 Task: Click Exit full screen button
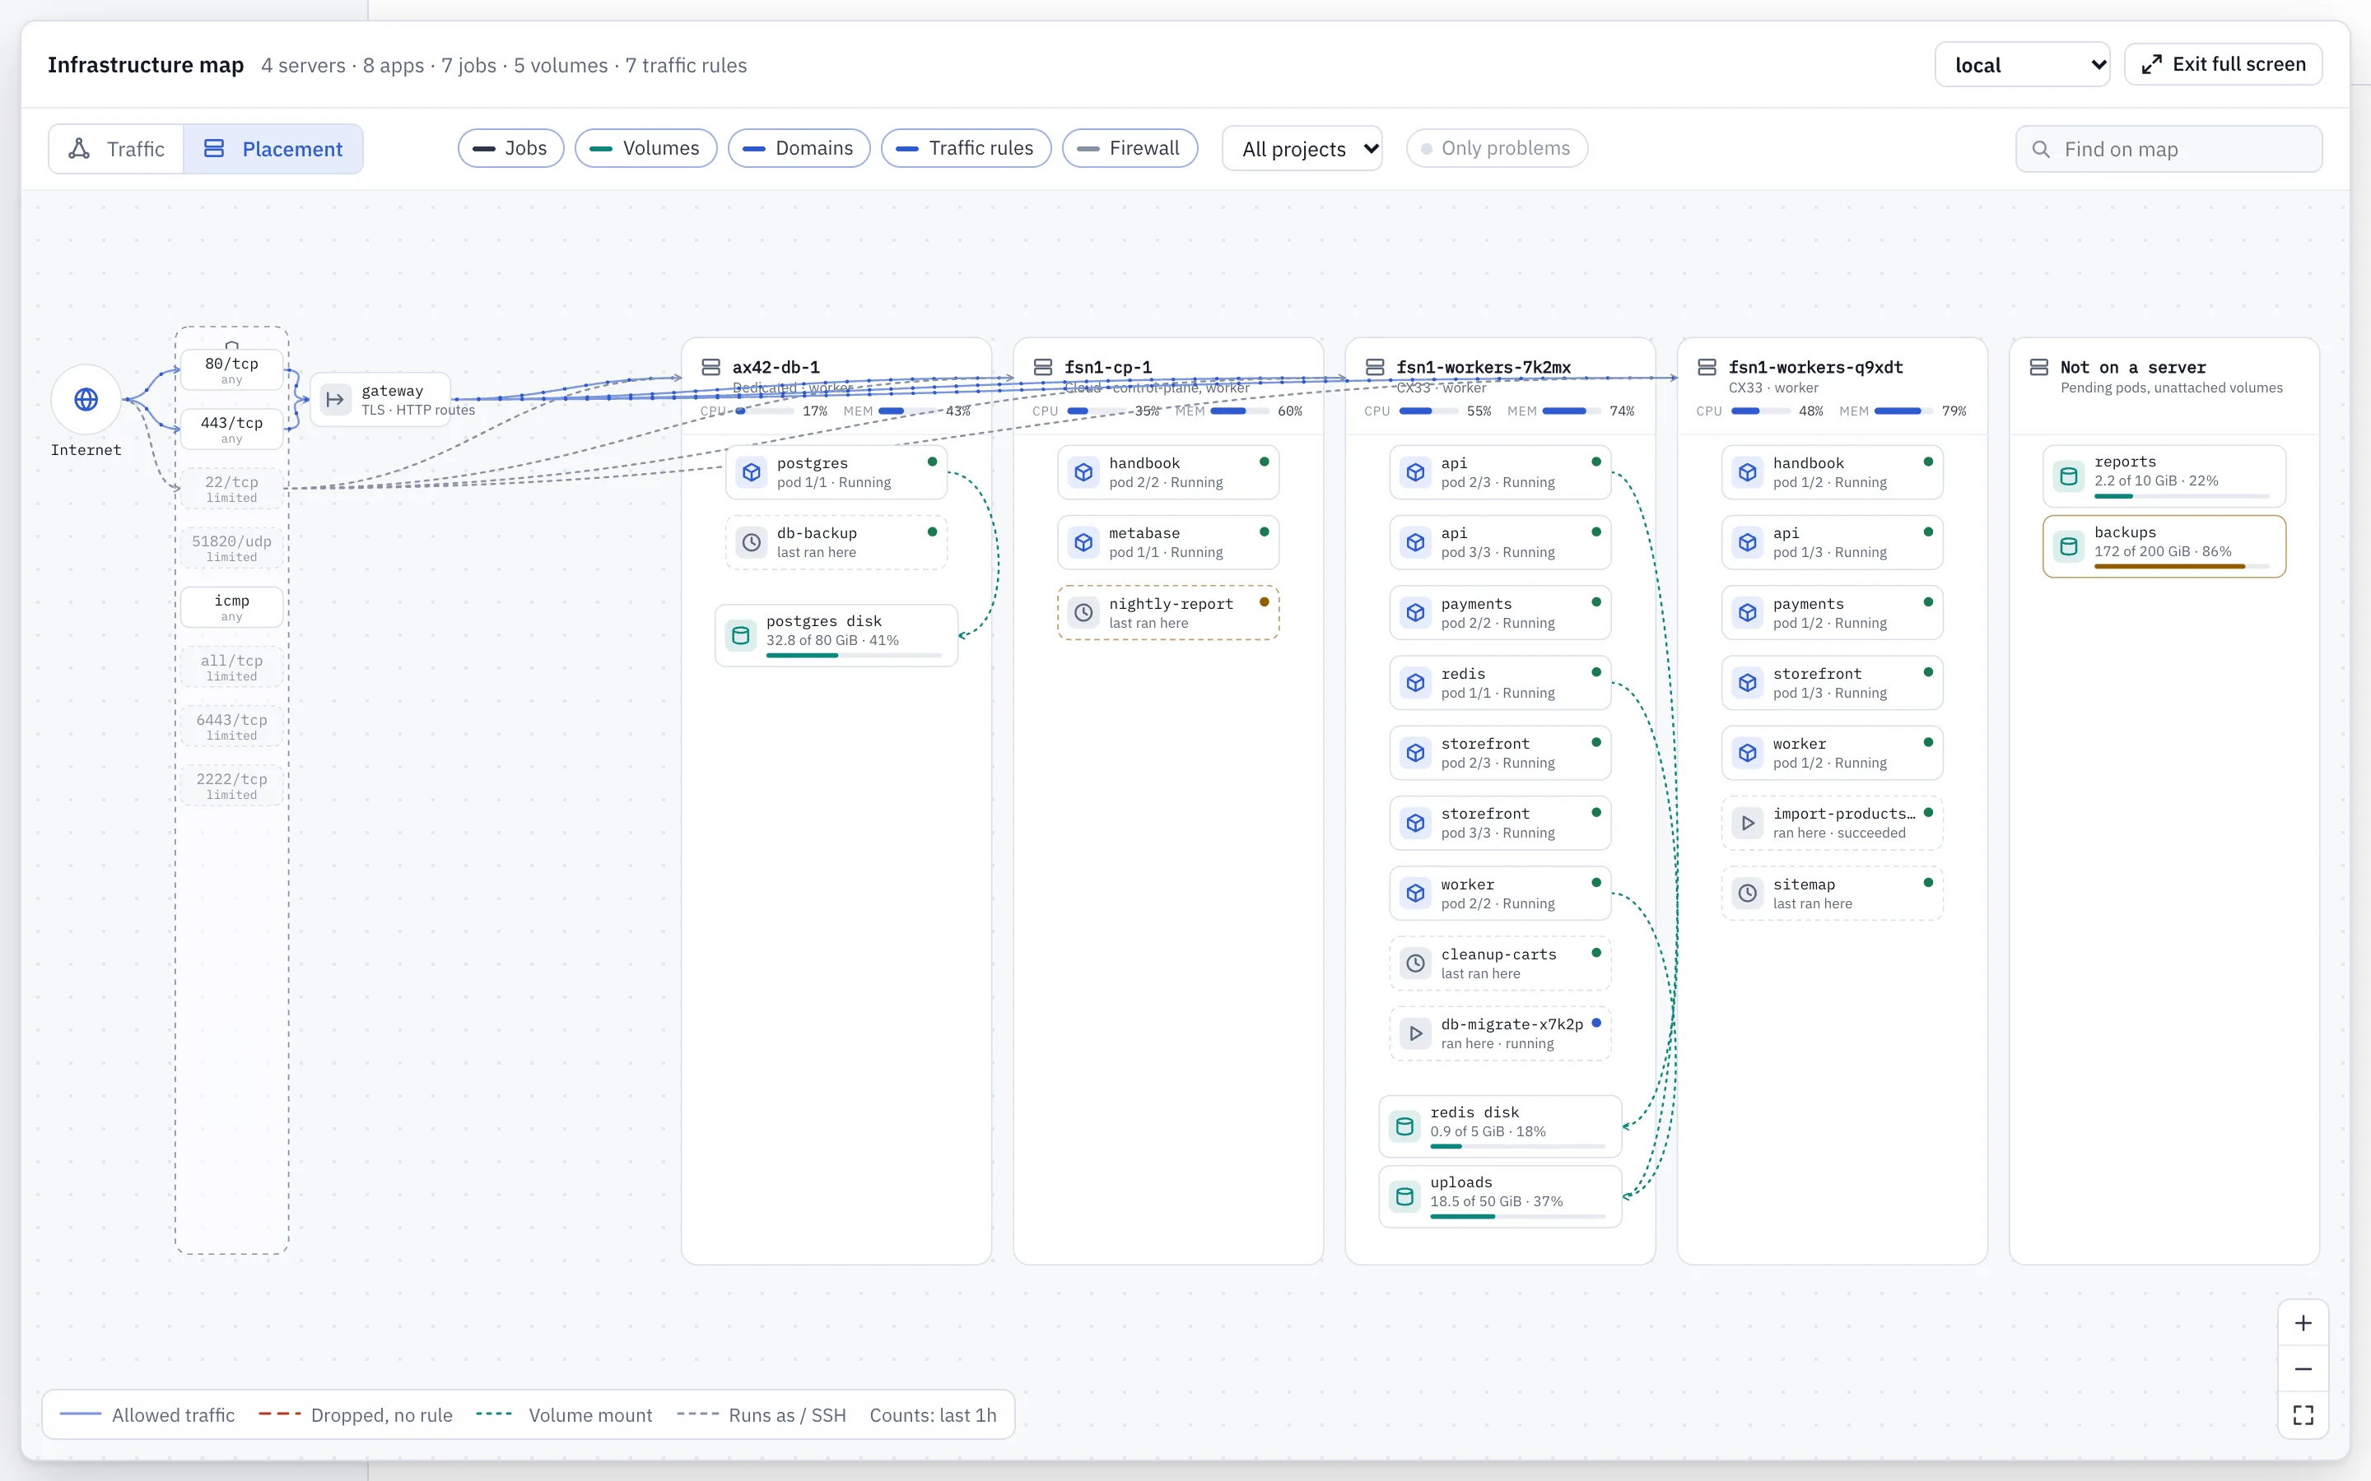(2223, 65)
